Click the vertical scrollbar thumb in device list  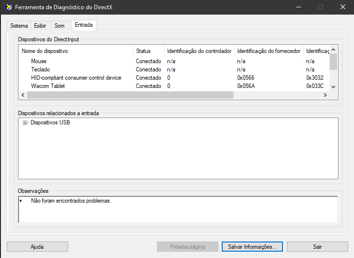click(x=333, y=62)
